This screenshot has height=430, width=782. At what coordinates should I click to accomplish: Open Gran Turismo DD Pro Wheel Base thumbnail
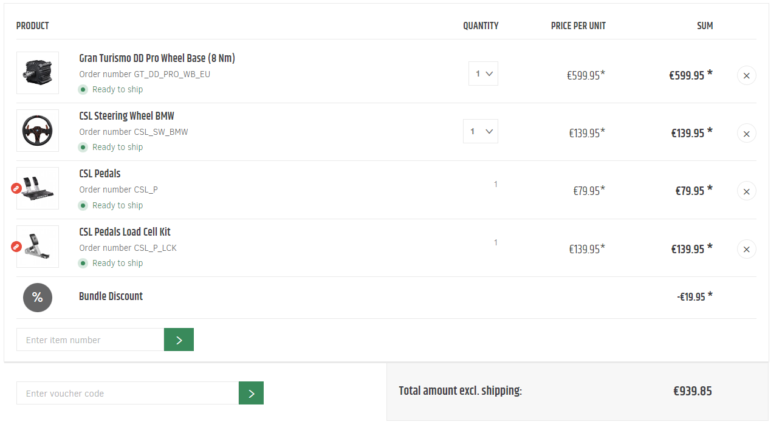coord(38,73)
